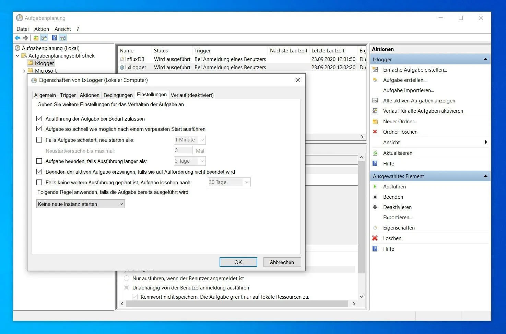Toggle 'Ausführung der Aufgabe bei Bedarf zulassen' checkbox
Screen dimensions: 506x334
click(39, 119)
